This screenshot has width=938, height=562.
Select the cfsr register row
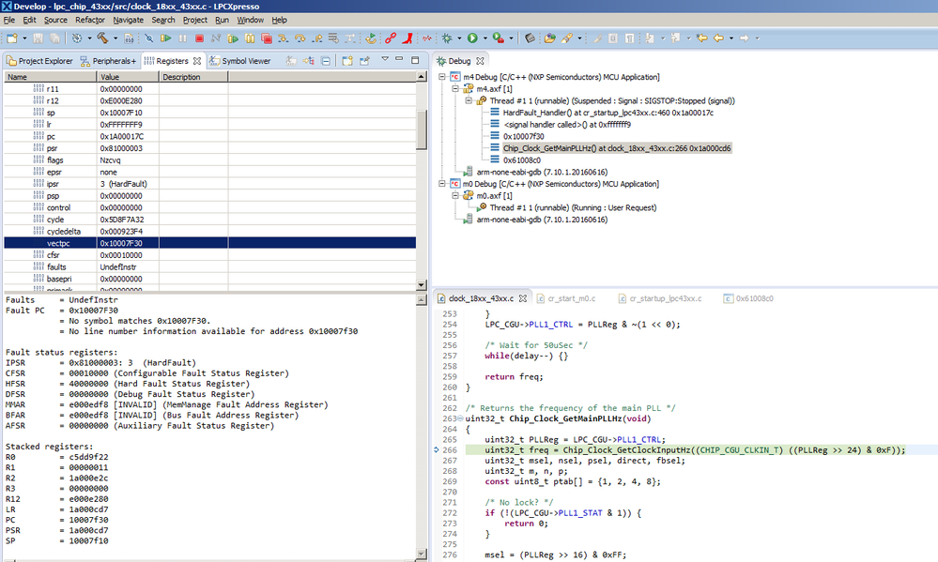(x=54, y=254)
